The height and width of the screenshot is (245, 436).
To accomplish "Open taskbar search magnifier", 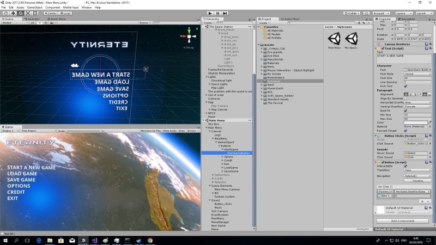I will coord(16,240).
